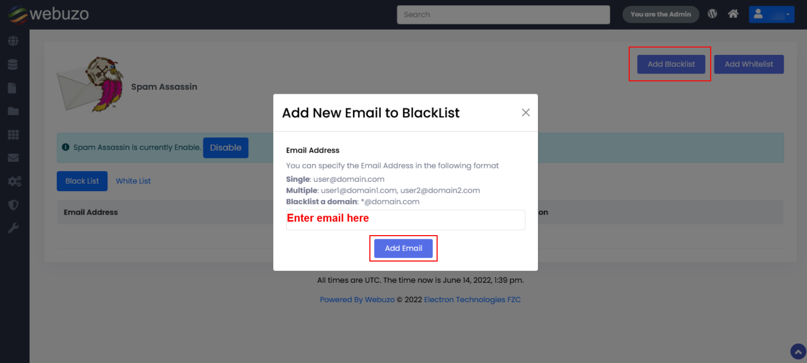Focus the email address input field
Screen dimensions: 807x363
pos(405,220)
